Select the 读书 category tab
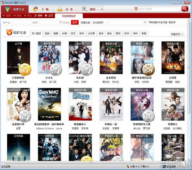Viewport: 192px width, 170px height. point(81,33)
